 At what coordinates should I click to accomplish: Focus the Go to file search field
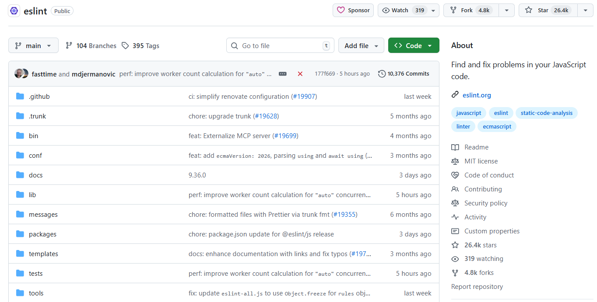280,45
